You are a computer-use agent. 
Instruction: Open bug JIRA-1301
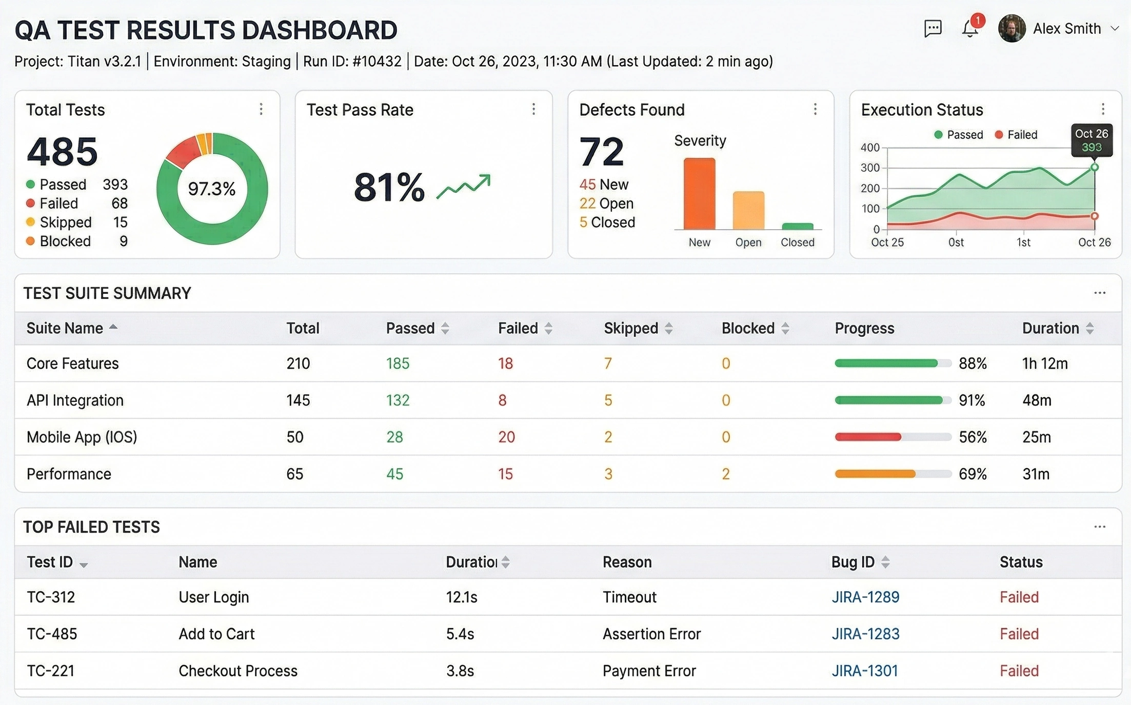[864, 670]
